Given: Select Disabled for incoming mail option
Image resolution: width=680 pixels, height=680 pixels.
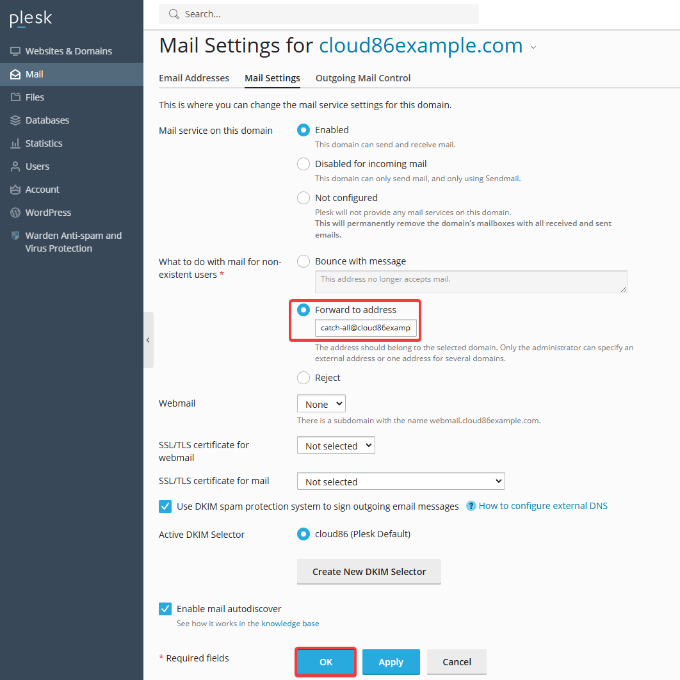Looking at the screenshot, I should pyautogui.click(x=303, y=164).
